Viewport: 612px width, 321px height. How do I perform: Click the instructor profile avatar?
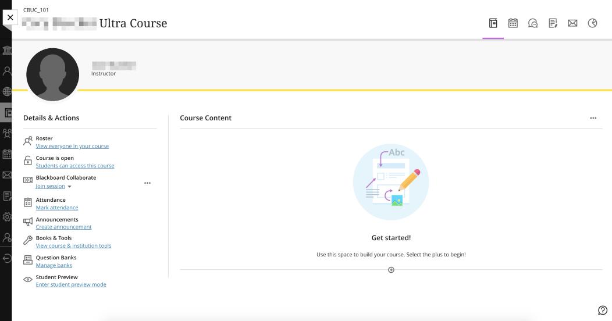pos(53,74)
